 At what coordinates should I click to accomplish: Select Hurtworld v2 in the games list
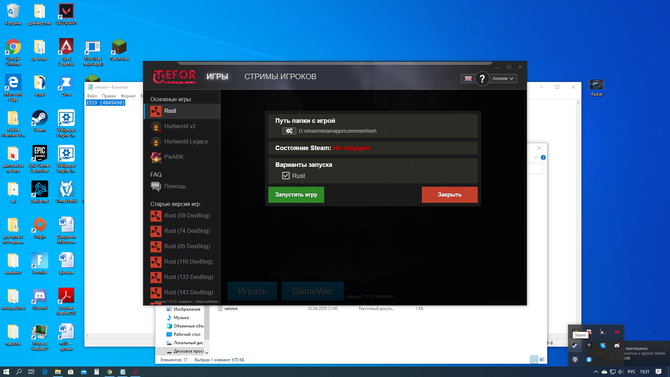click(180, 126)
